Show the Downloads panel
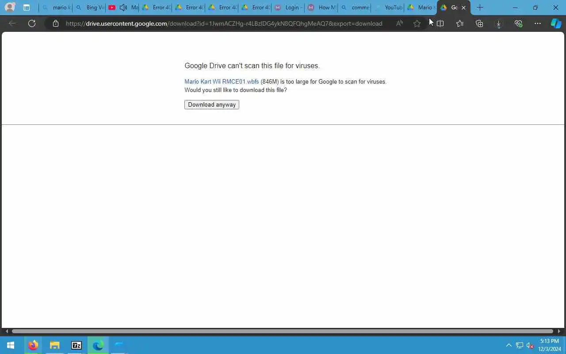This screenshot has height=354, width=566. 499,23
